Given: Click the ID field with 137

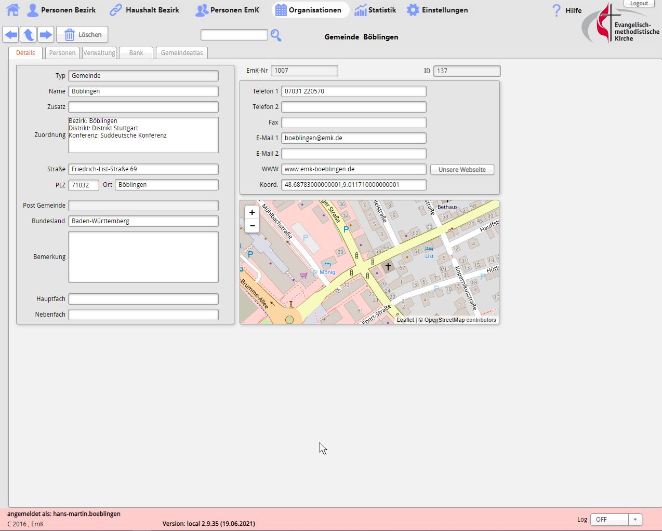Looking at the screenshot, I should coord(467,71).
